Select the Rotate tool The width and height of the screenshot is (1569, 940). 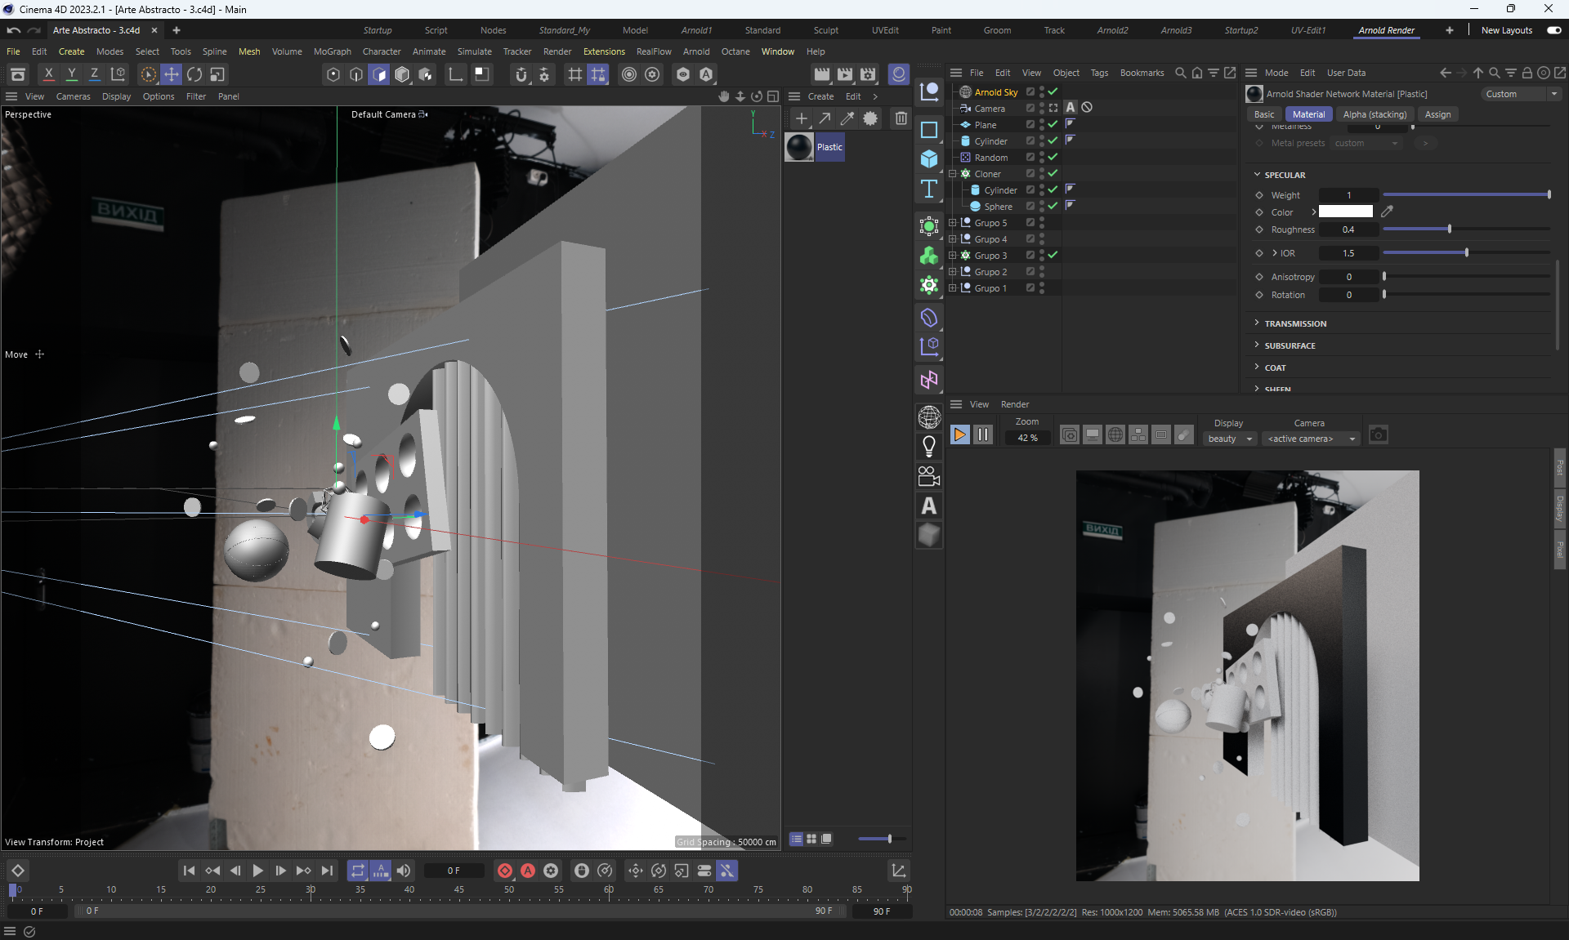point(194,74)
